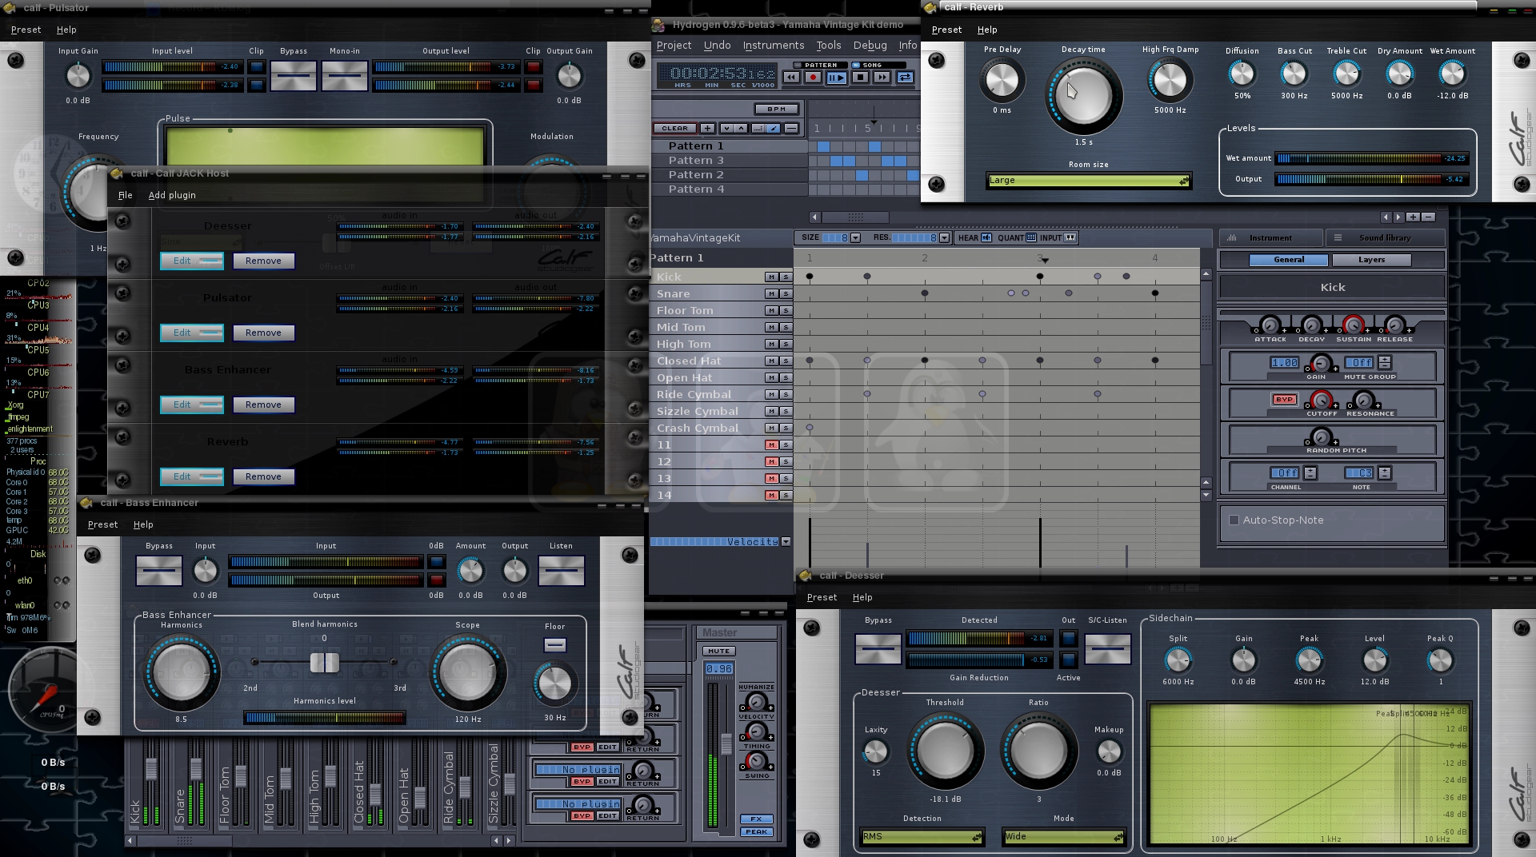The width and height of the screenshot is (1536, 857).
Task: Click the Blend harmonics slider handle
Action: [324, 662]
